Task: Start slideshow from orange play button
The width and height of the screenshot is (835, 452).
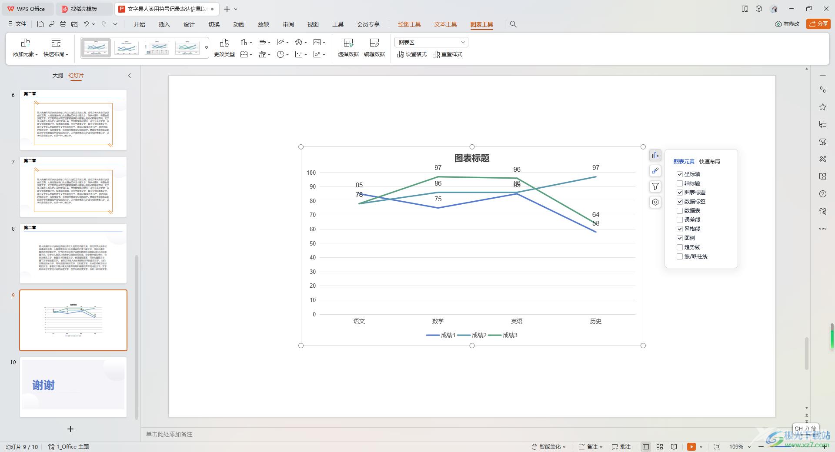Action: (691, 446)
